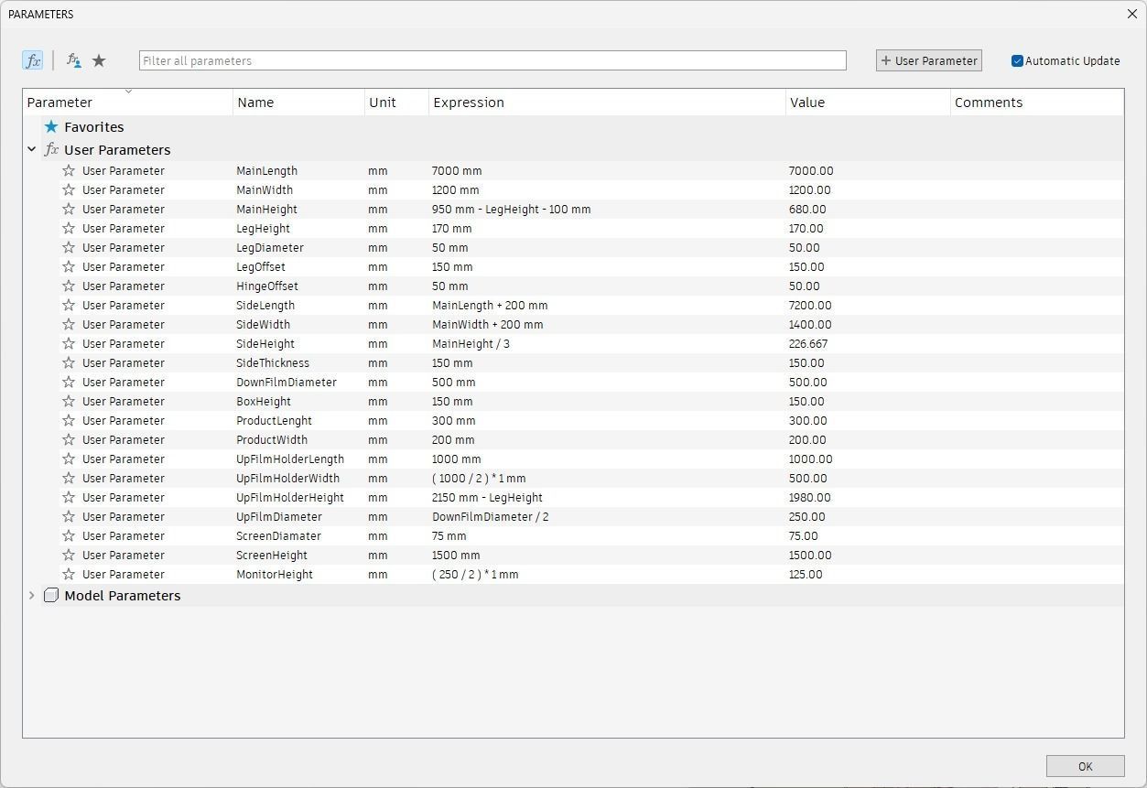Viewport: 1147px width, 788px height.
Task: Star the UpFilmHolderWidth parameter
Action: (x=69, y=478)
